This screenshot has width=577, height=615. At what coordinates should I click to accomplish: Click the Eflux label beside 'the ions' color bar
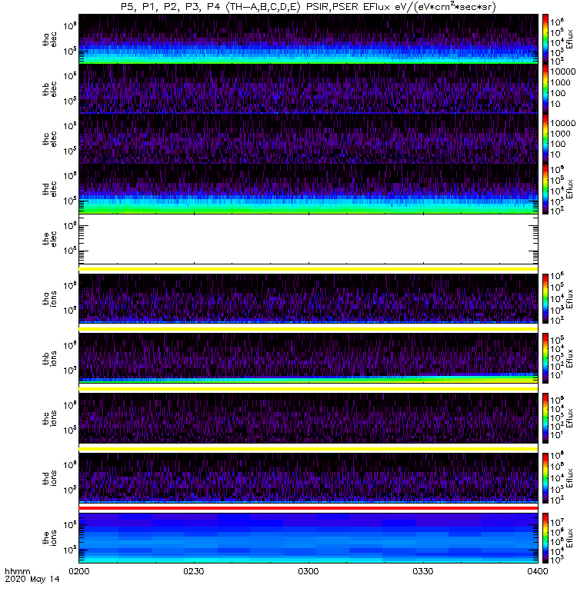click(x=570, y=537)
